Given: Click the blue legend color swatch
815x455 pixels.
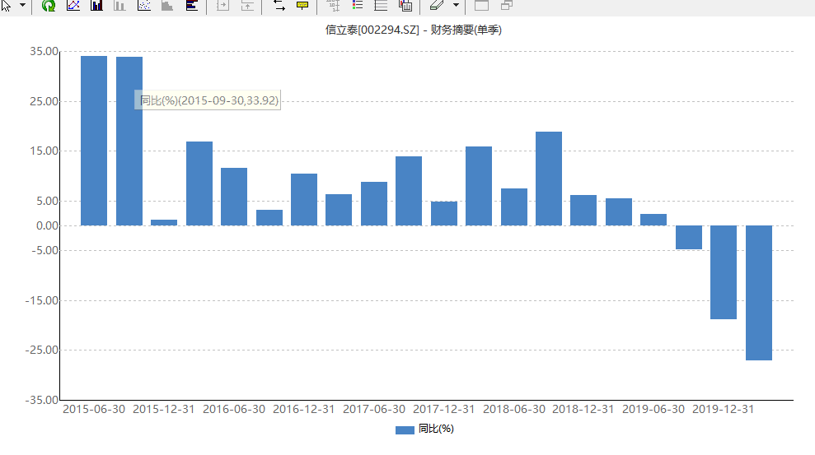Looking at the screenshot, I should pyautogui.click(x=405, y=430).
